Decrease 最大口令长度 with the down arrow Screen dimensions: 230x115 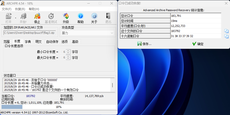[x=68, y=59]
